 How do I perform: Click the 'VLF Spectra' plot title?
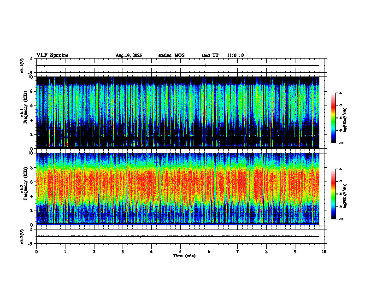[52, 55]
